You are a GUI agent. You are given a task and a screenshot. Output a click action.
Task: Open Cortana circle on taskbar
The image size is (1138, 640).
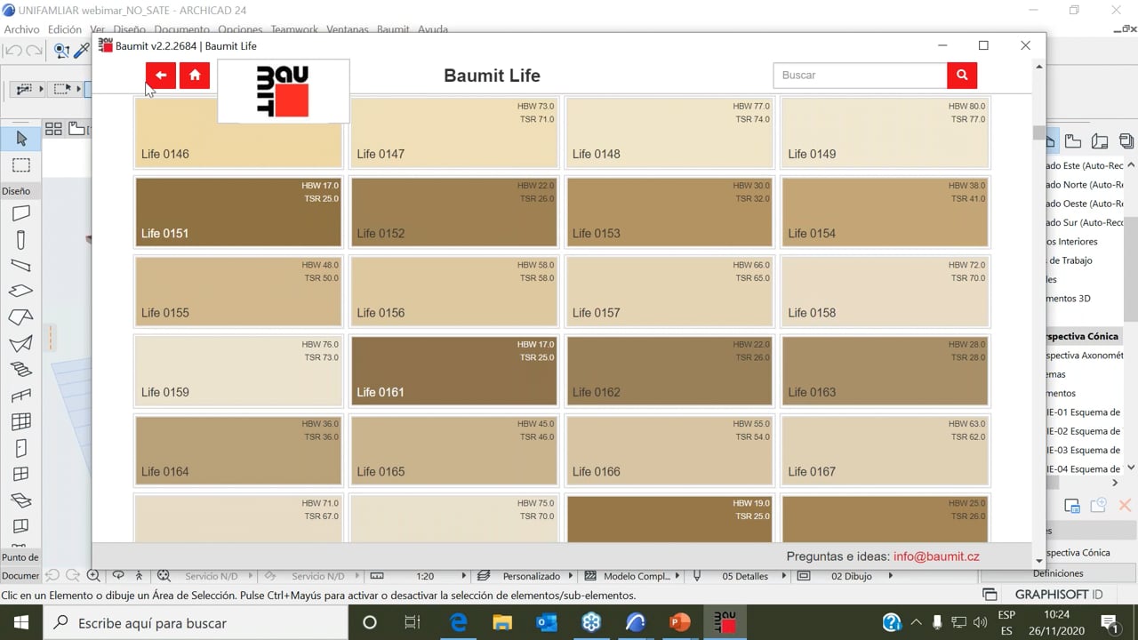click(x=370, y=622)
